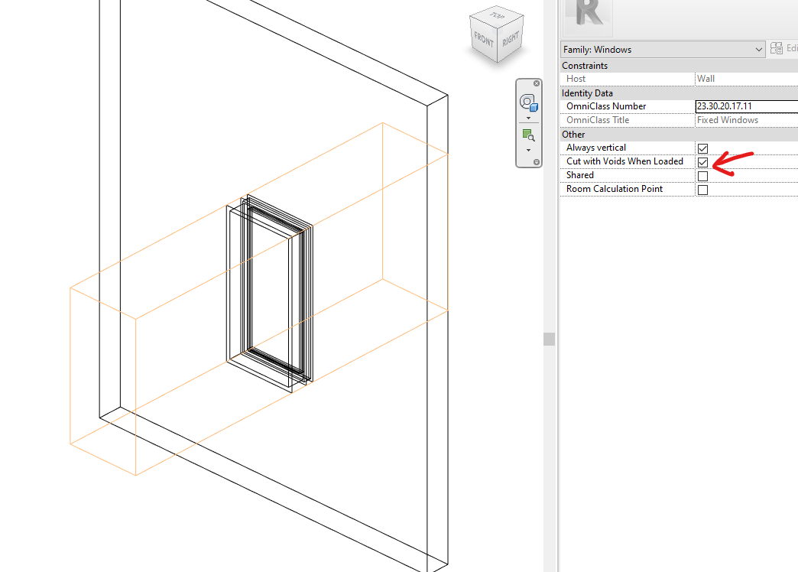
Task: Select the OmniClass Title parameter label
Action: click(x=598, y=120)
